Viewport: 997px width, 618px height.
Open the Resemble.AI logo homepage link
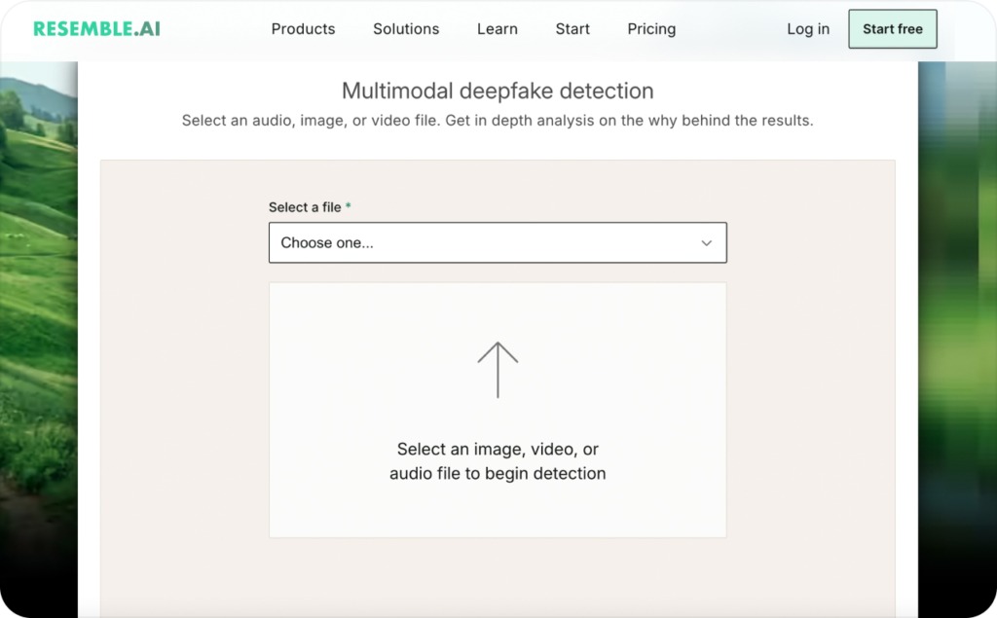coord(96,29)
